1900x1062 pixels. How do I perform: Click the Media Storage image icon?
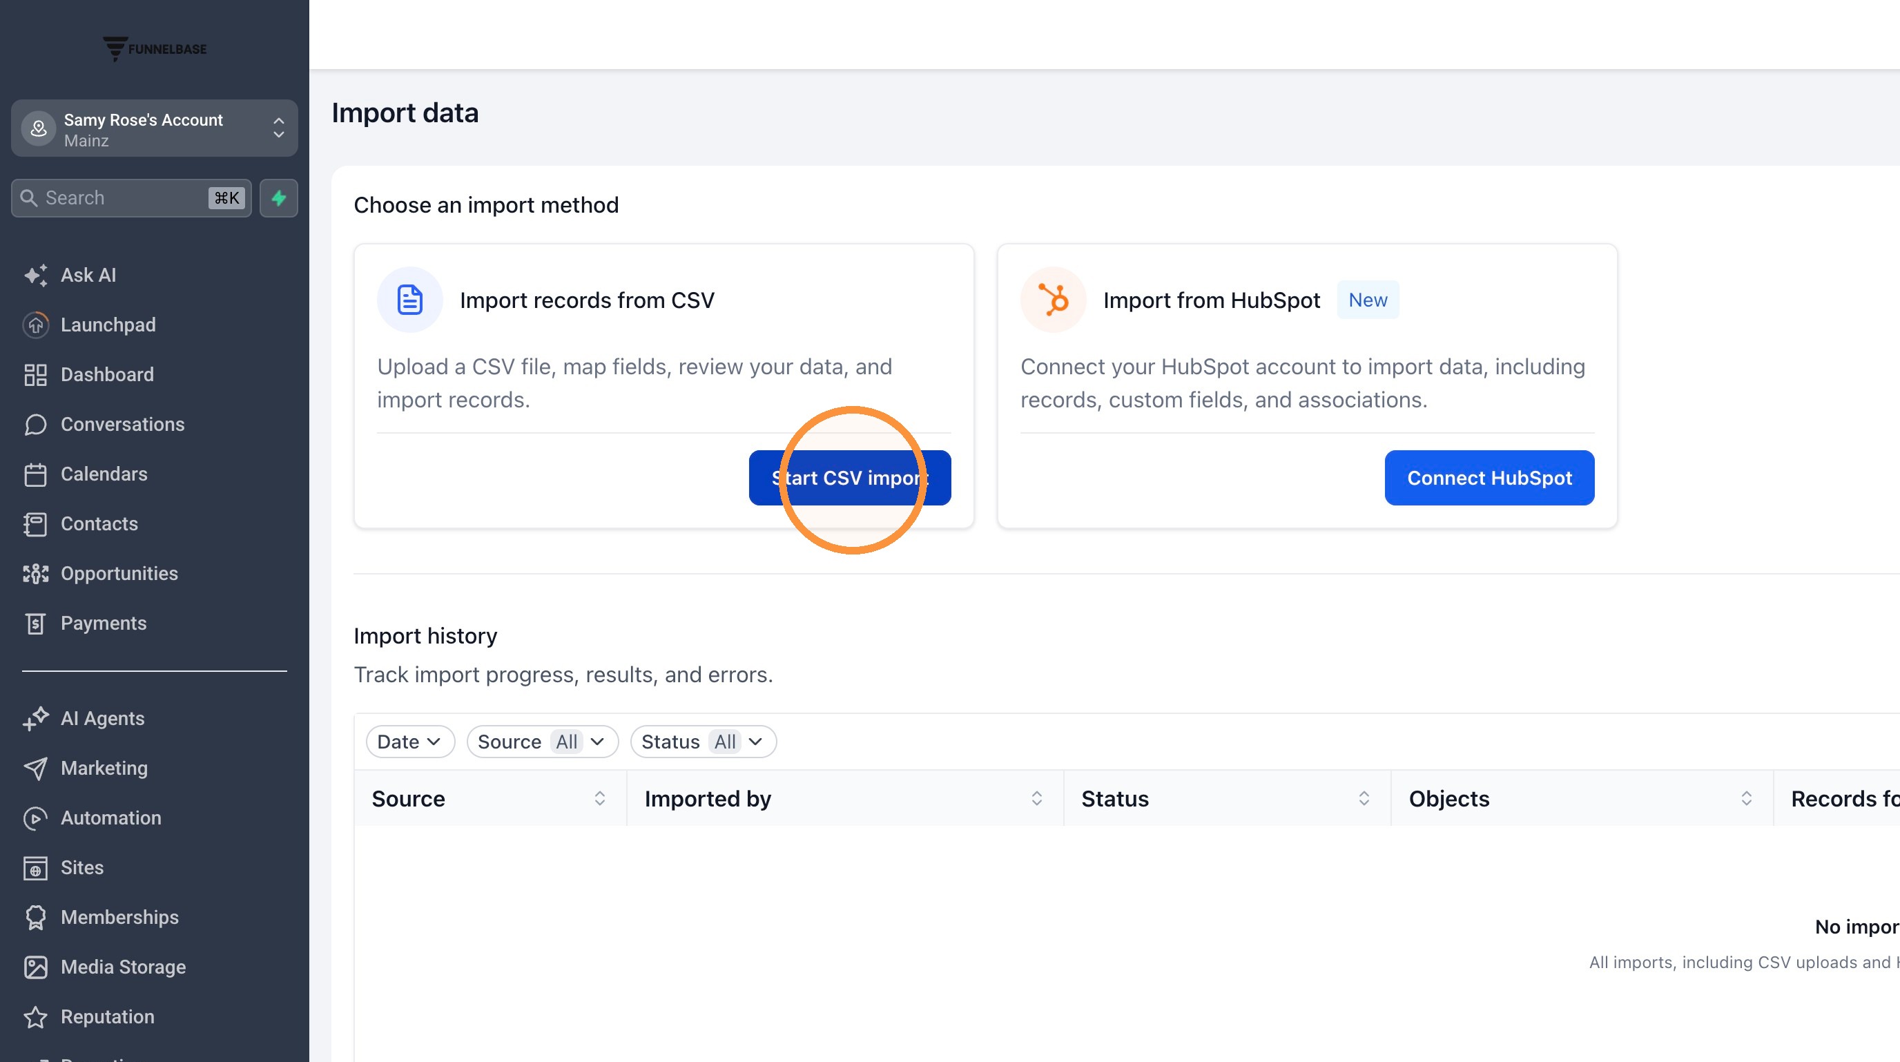(35, 967)
